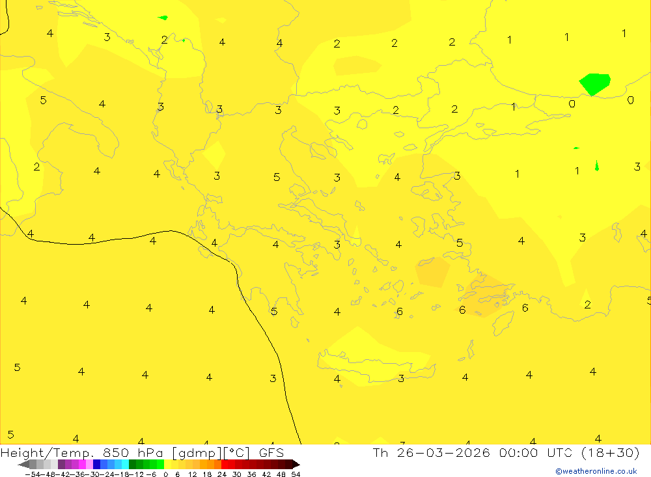
Task: Click the "36" legend scale label
Action: (251, 474)
